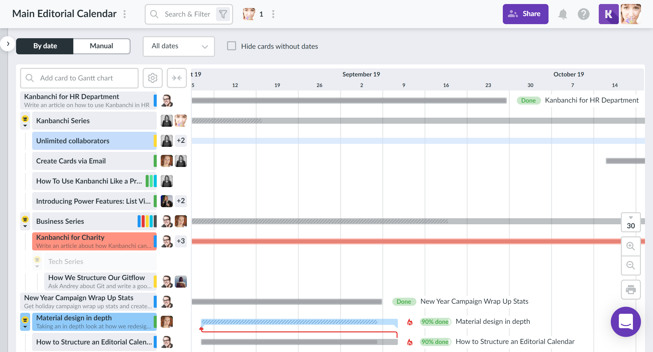653x352 pixels.
Task: Click Main Editorial Calendar title
Action: 64,14
